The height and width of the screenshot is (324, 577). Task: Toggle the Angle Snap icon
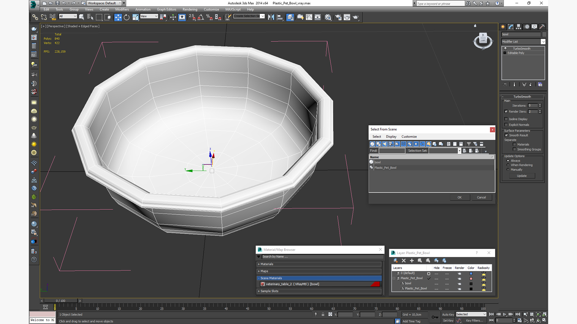[201, 17]
